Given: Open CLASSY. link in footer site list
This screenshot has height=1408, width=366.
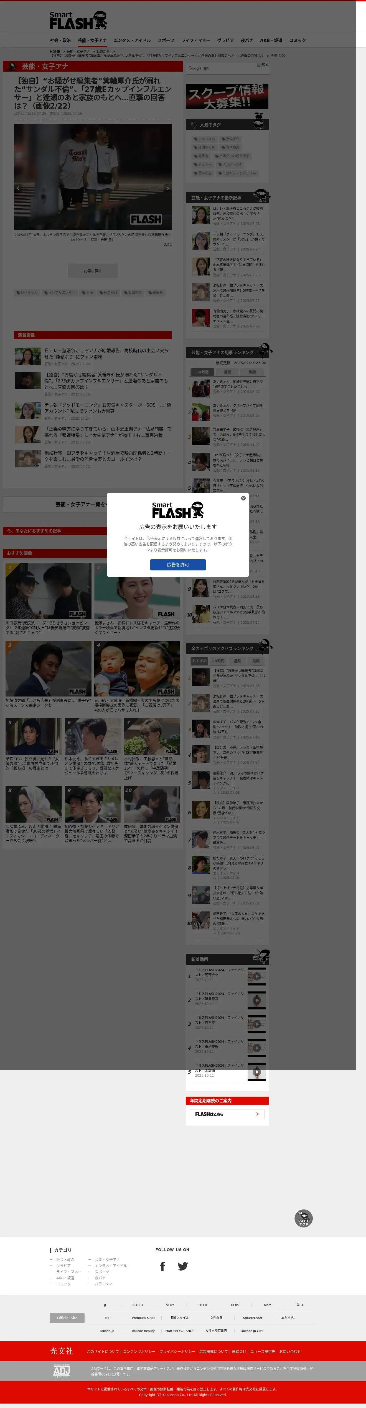Looking at the screenshot, I should pos(138,1305).
